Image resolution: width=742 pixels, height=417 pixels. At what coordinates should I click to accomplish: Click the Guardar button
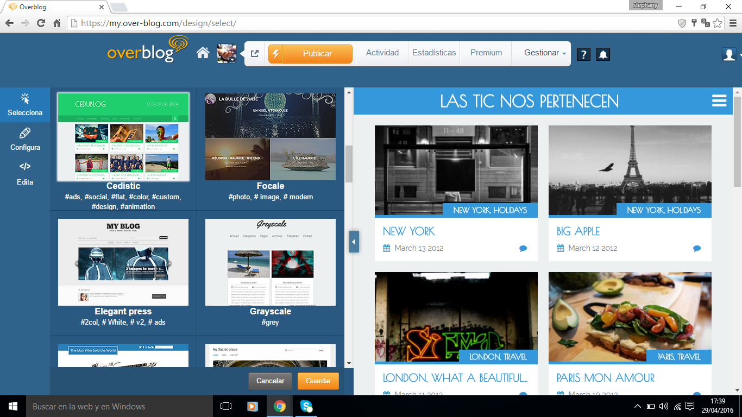[318, 381]
